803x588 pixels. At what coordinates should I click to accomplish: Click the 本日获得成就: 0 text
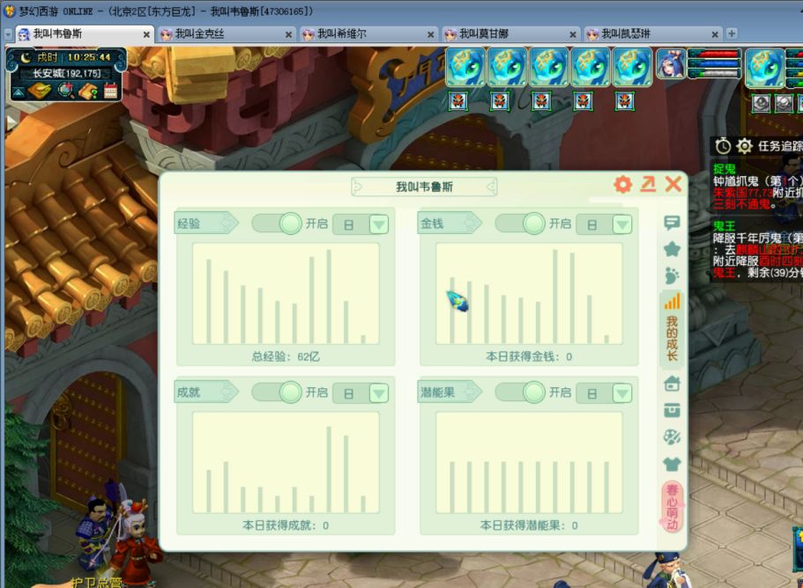point(286,526)
